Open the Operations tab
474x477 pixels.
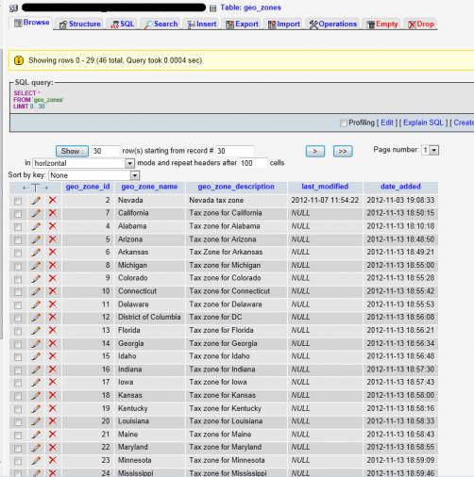click(333, 24)
